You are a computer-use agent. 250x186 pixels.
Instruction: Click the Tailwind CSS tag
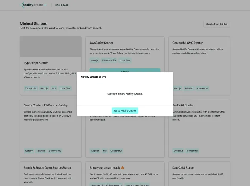109,60
